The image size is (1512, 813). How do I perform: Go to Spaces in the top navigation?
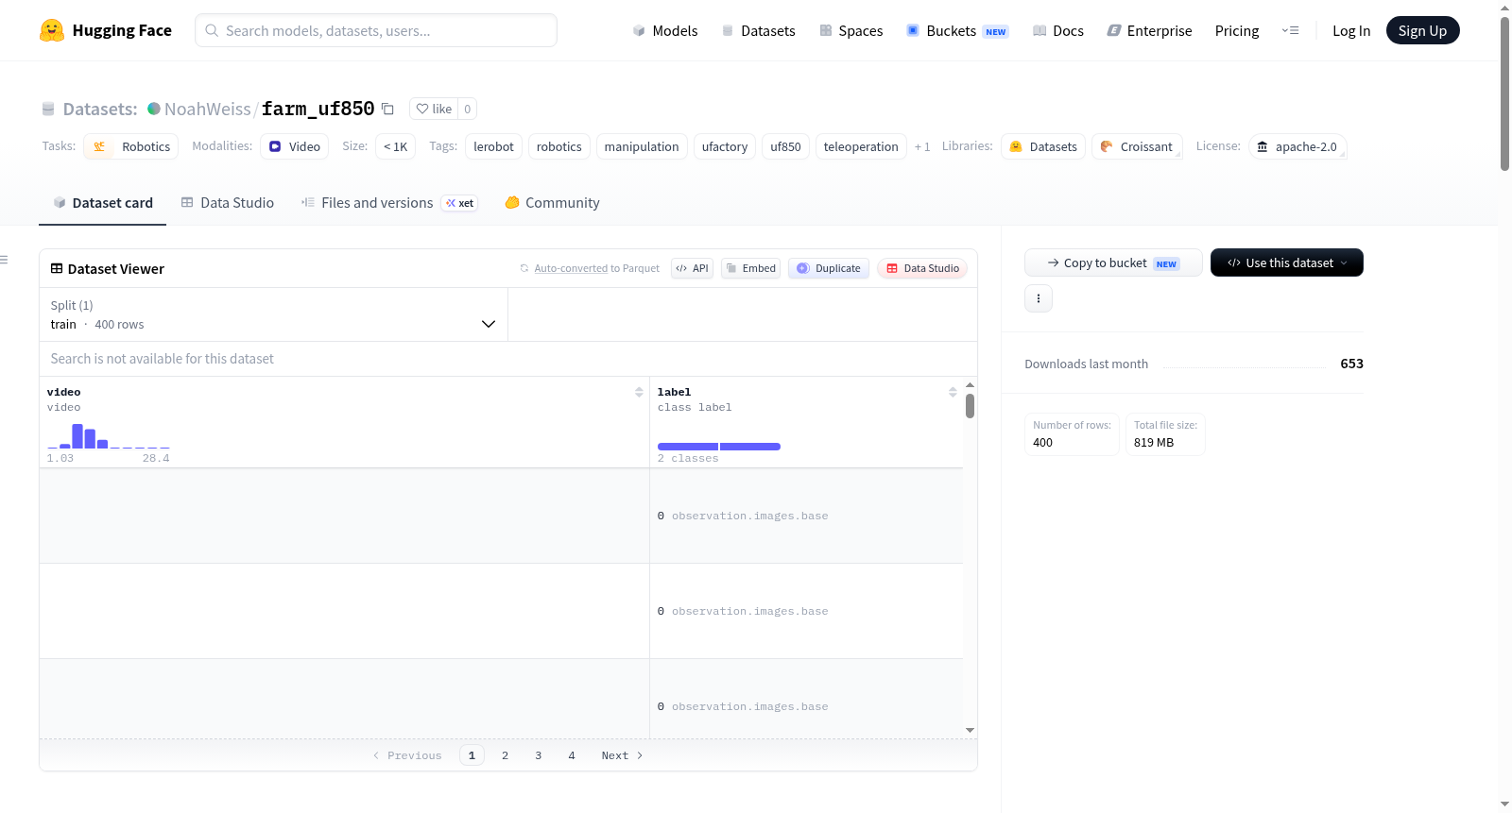coord(850,30)
